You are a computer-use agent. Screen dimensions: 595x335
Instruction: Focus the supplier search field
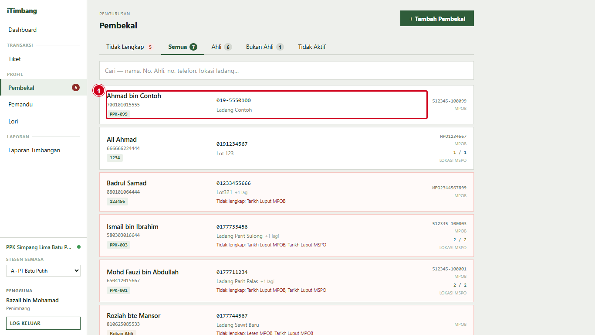pyautogui.click(x=287, y=71)
